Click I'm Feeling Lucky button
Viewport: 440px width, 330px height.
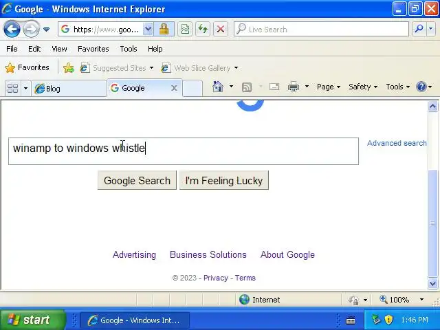point(224,180)
